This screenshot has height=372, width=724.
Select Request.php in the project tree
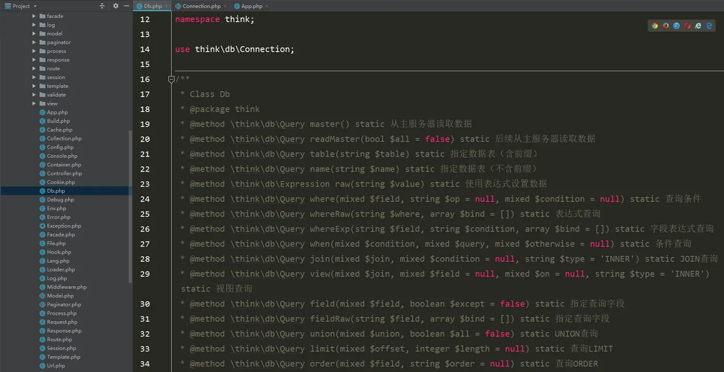coord(58,322)
